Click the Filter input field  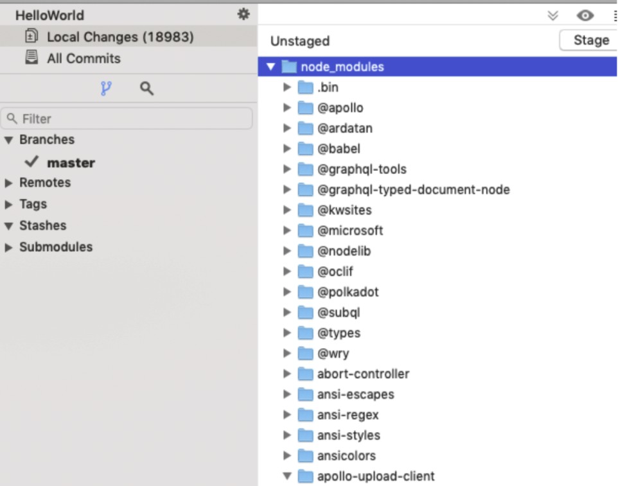[x=128, y=119]
